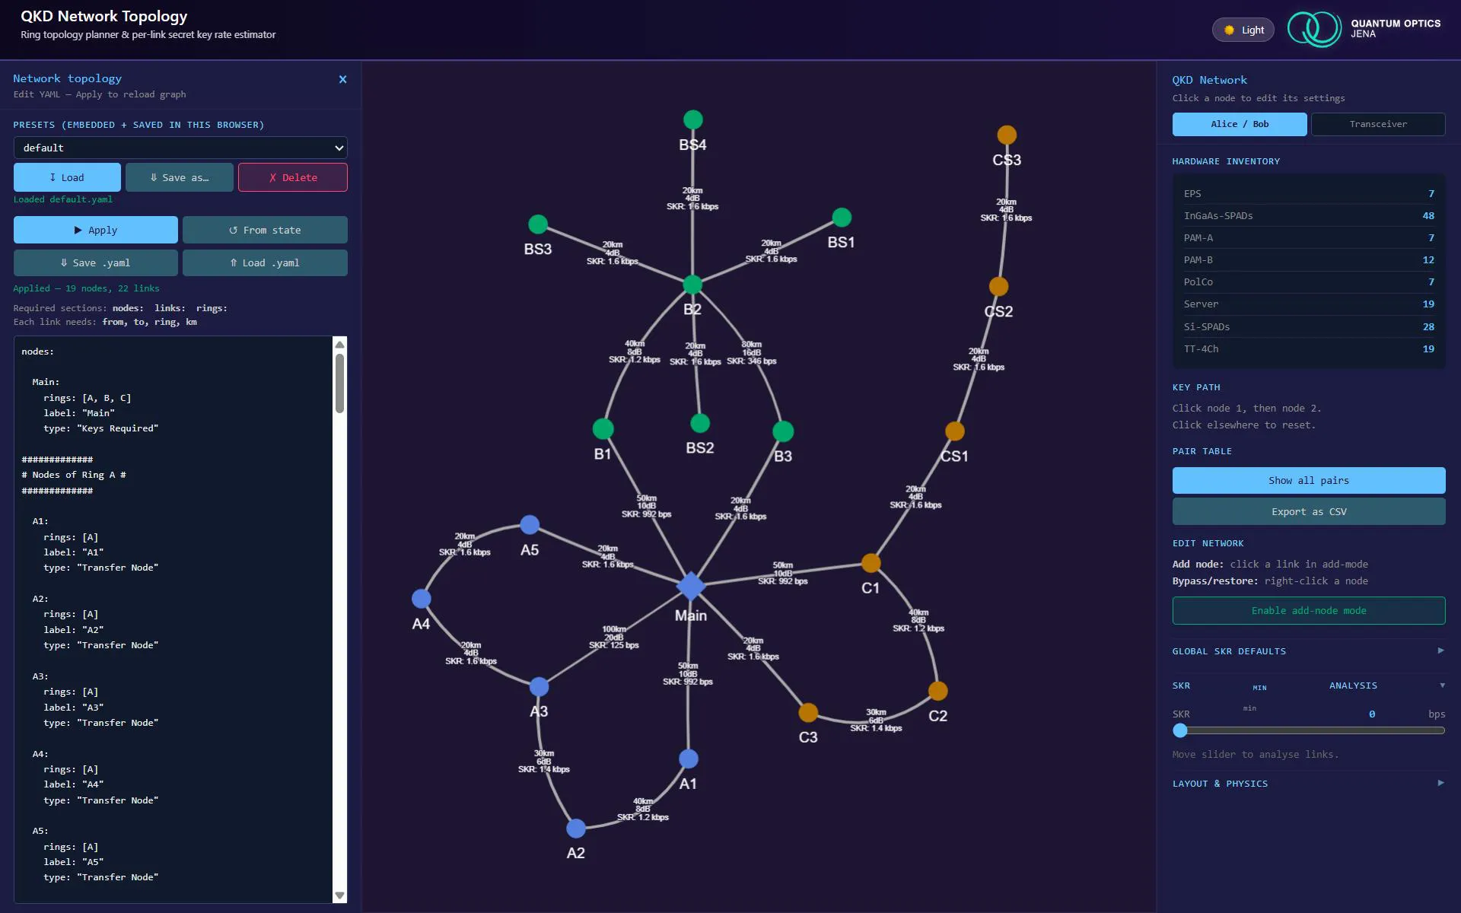1461x913 pixels.
Task: Select the BS4 node circle
Action: tap(692, 119)
